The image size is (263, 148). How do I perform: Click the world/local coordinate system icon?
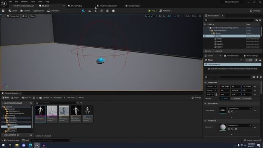160,16
